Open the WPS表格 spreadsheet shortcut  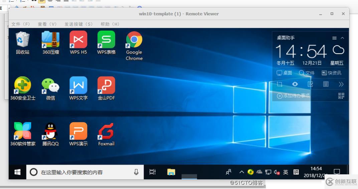tap(106, 43)
